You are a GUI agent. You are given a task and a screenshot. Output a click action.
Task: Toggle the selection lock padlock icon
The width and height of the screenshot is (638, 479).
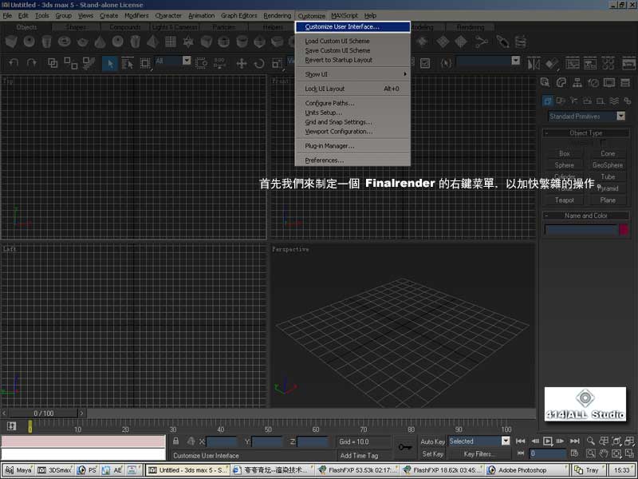175,441
